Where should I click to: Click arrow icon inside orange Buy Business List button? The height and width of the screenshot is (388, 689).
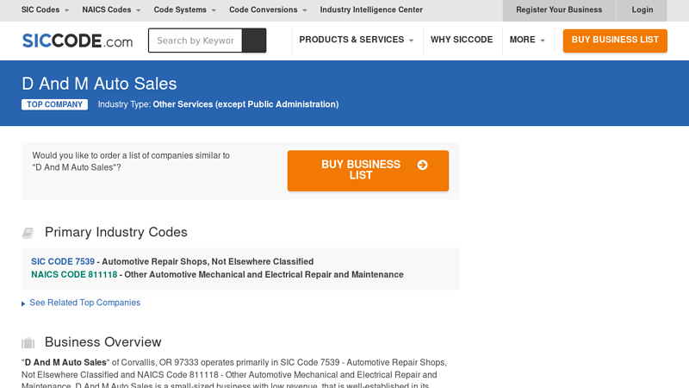[422, 165]
